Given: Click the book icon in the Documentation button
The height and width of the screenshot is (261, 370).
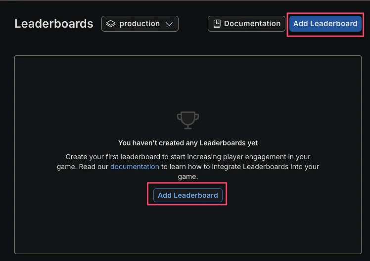Looking at the screenshot, I should [217, 24].
